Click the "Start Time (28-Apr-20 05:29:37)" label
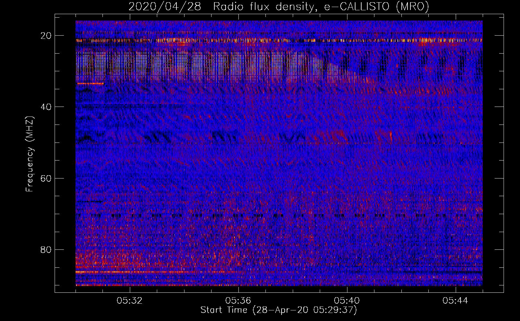520x321 pixels. pos(279,310)
